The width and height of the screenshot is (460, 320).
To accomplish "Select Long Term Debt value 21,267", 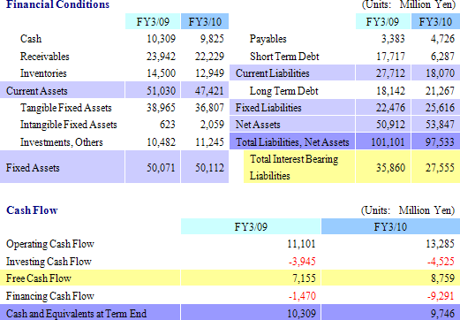I will point(440,90).
